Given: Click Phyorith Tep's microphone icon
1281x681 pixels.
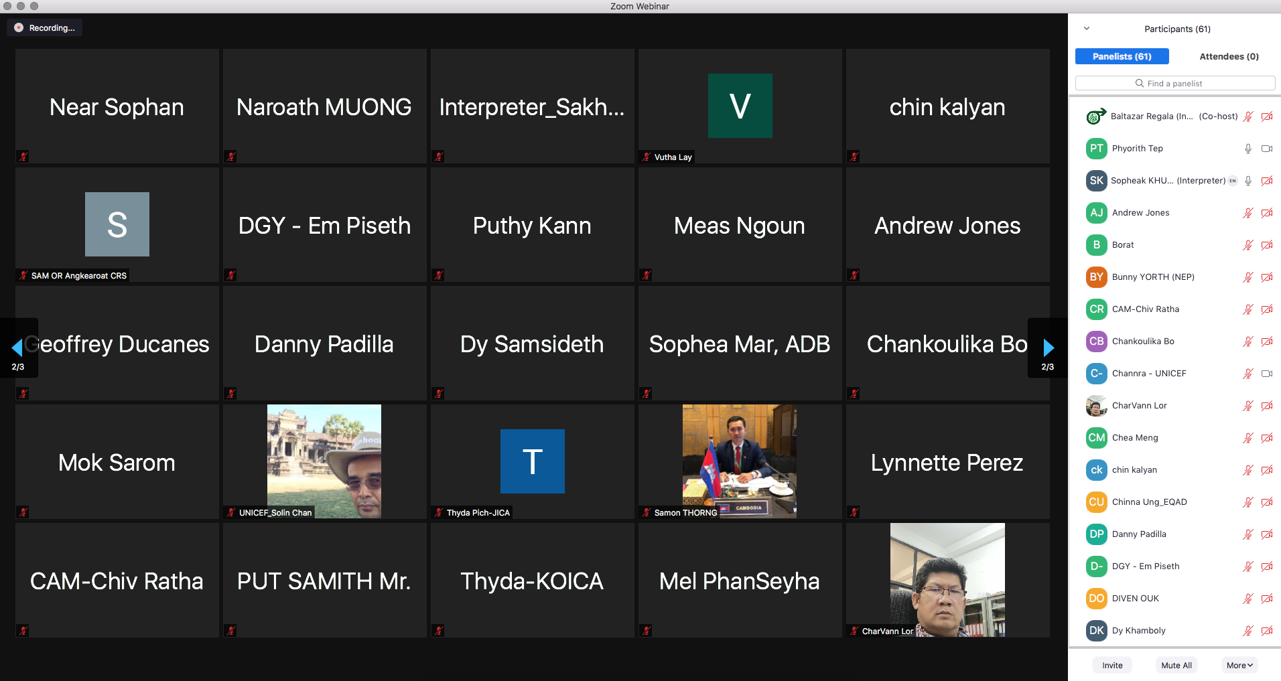Looking at the screenshot, I should coord(1248,149).
